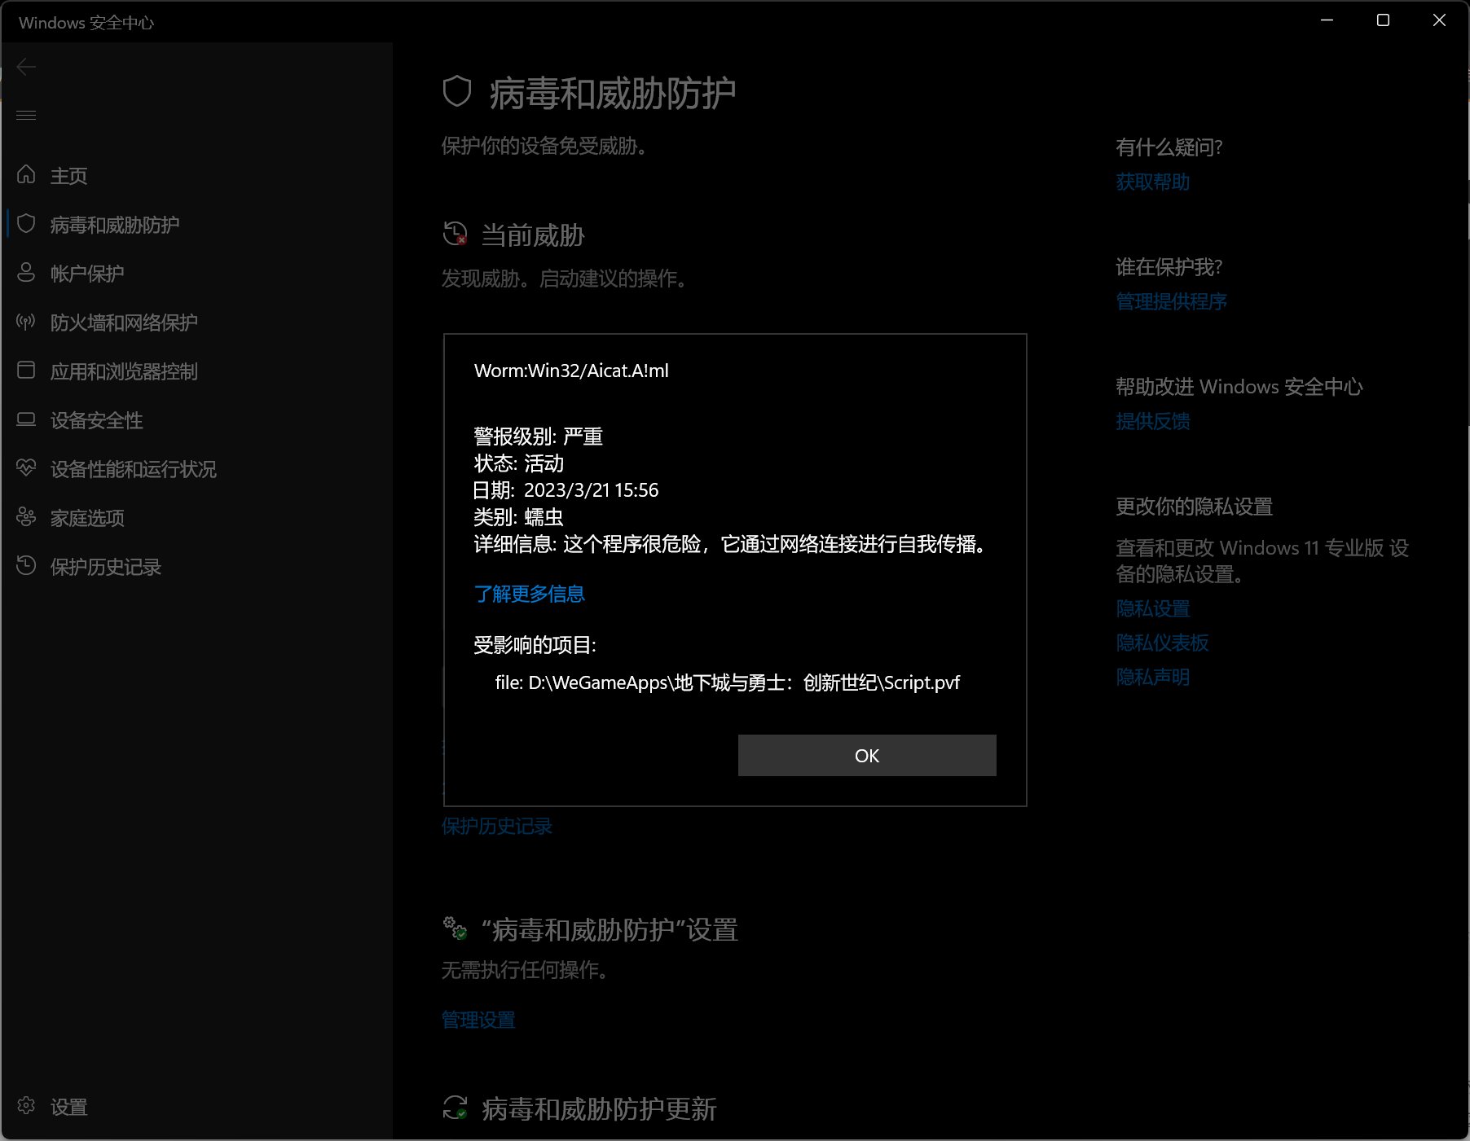1470x1141 pixels.
Task: Open 家庭选项 in sidebar
Action: point(87,518)
